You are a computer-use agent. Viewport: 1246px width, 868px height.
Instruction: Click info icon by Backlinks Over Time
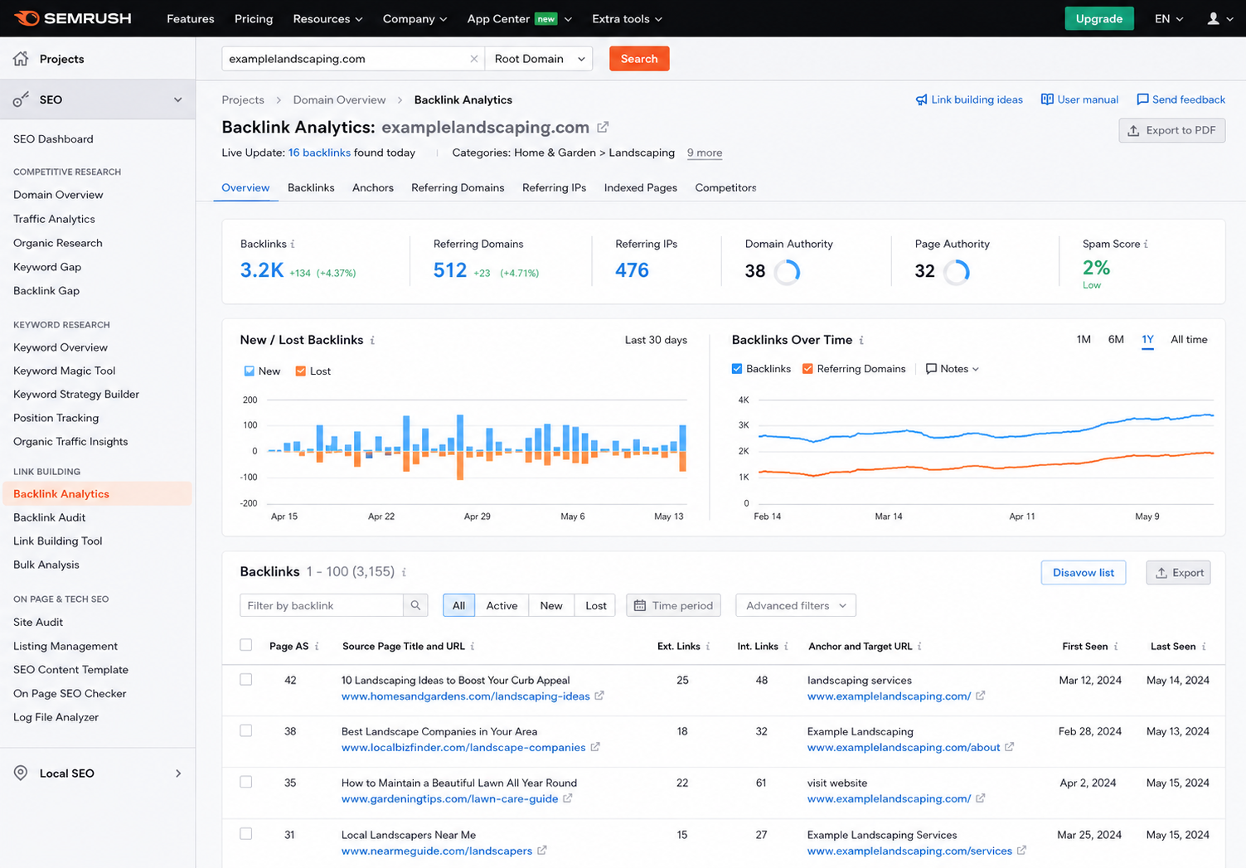click(x=861, y=340)
